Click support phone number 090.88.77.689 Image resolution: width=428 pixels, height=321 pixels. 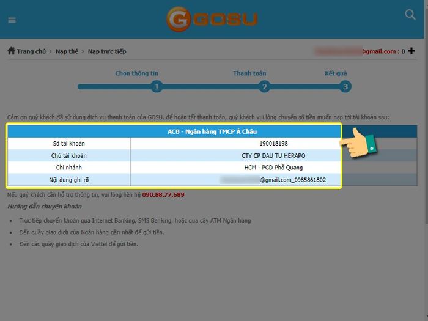163,195
